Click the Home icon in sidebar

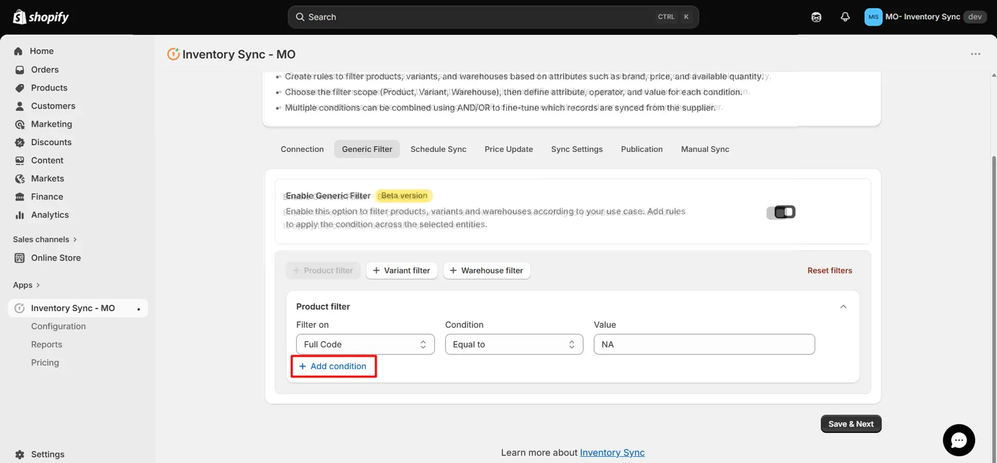(19, 51)
